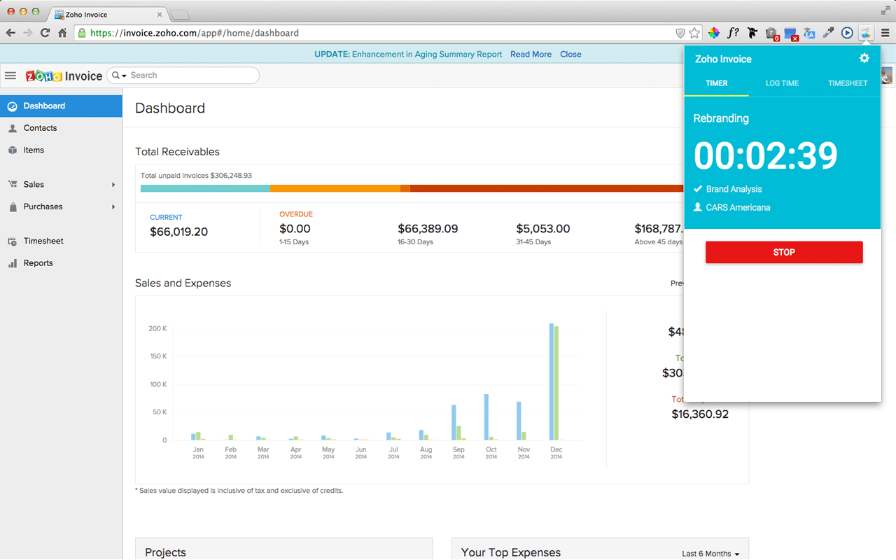Open Chrome's main menu icon

click(x=885, y=33)
